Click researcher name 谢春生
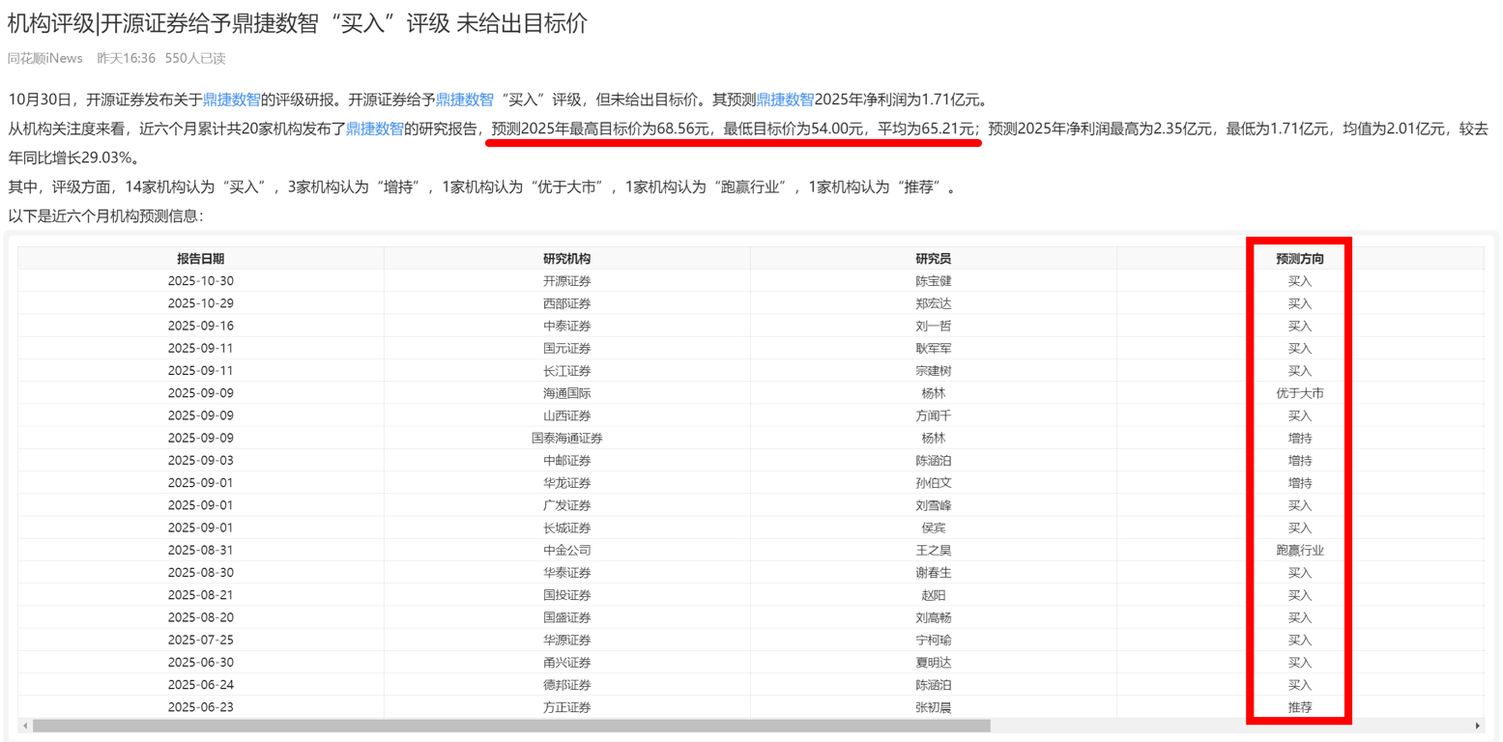 [x=934, y=572]
